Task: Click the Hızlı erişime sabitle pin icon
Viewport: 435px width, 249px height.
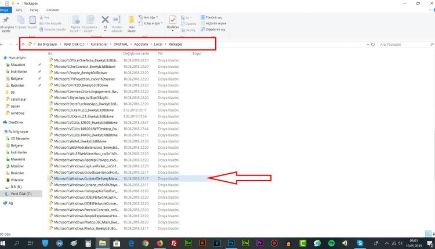Action: point(6,20)
